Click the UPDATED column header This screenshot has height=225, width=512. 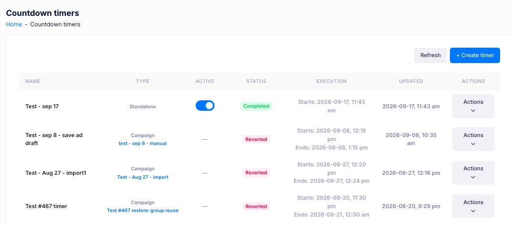pyautogui.click(x=411, y=81)
